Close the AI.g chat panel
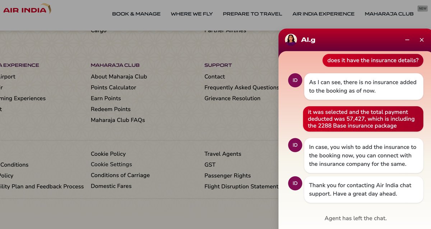 [x=422, y=40]
